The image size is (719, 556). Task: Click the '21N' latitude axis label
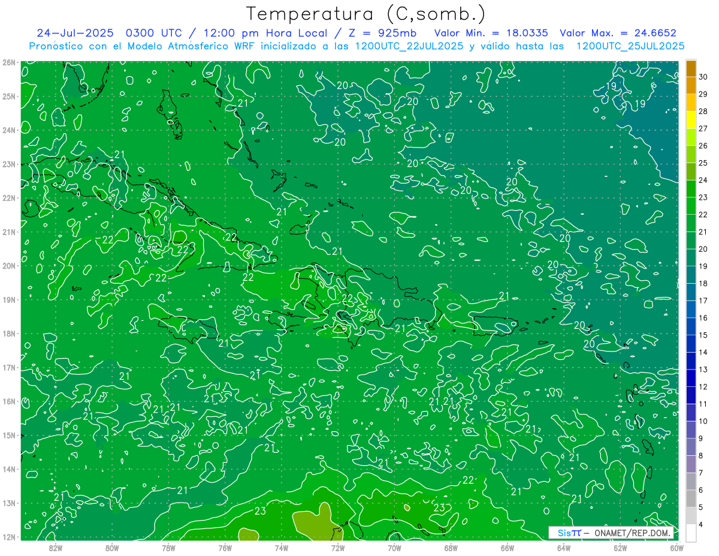[x=9, y=232]
